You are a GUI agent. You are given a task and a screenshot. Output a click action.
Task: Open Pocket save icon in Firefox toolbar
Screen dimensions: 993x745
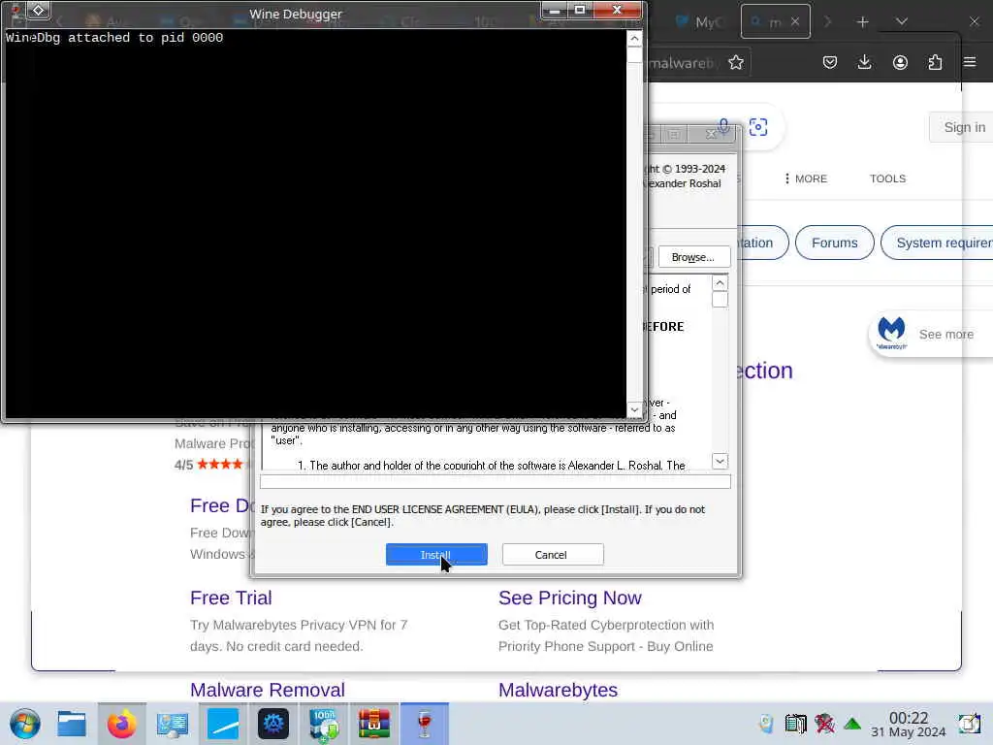[830, 62]
